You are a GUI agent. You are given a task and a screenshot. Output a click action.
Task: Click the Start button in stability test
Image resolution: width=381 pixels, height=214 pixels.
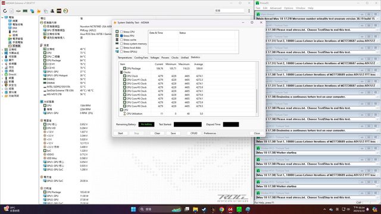tap(120, 133)
